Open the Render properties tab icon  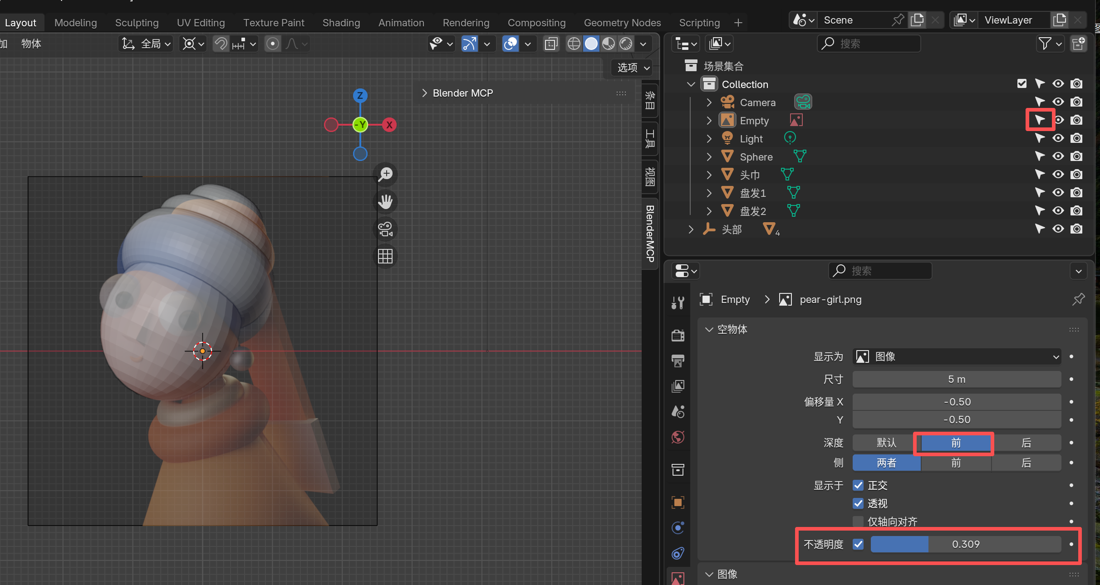tap(678, 335)
